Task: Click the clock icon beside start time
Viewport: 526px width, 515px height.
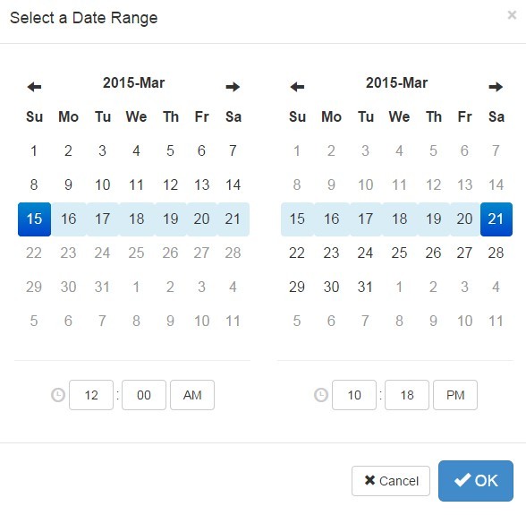Action: (x=58, y=395)
